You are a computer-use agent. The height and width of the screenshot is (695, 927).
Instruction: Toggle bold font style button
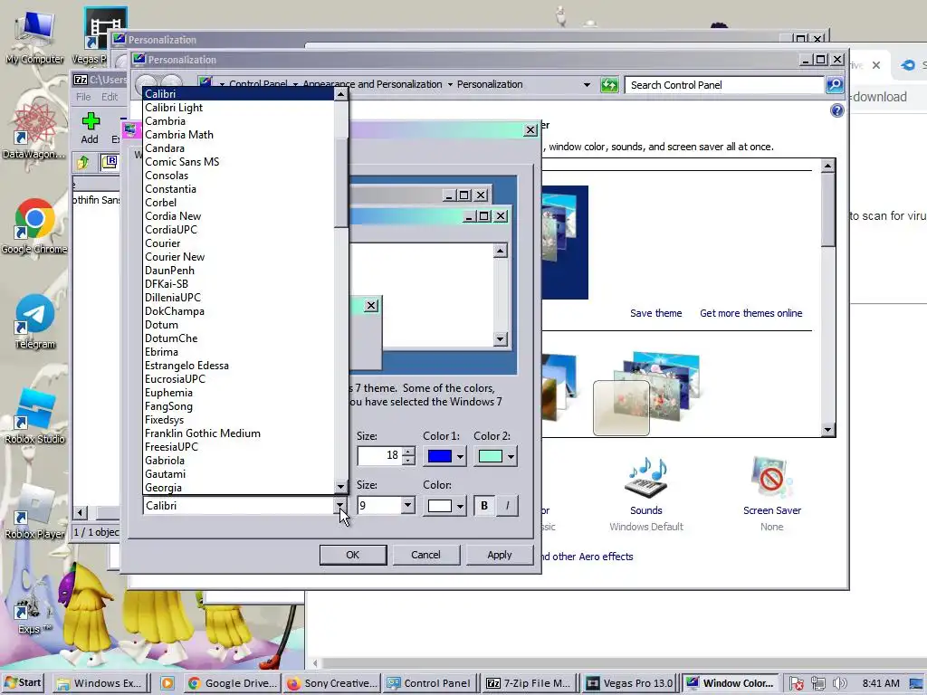484,506
